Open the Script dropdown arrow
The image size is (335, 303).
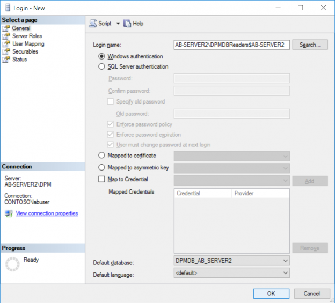click(x=118, y=24)
